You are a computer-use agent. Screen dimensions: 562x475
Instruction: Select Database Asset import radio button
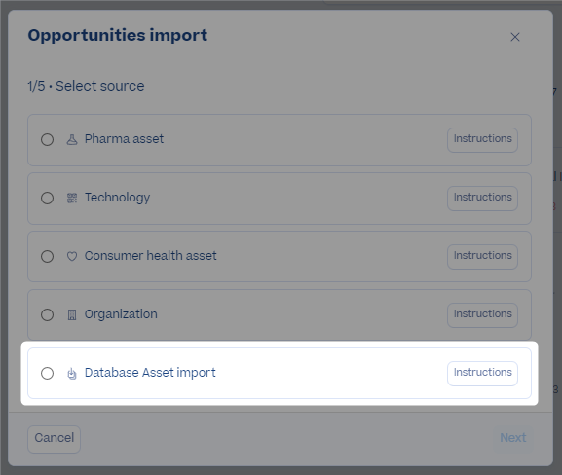pyautogui.click(x=48, y=373)
